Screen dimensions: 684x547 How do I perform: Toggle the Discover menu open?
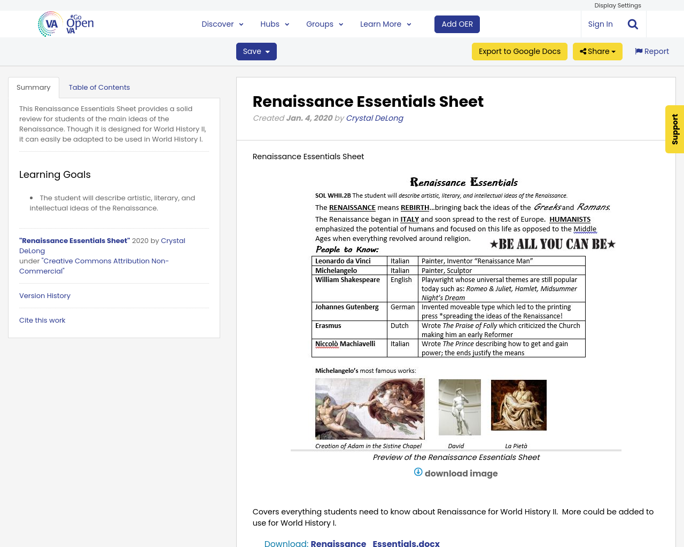pos(241,24)
